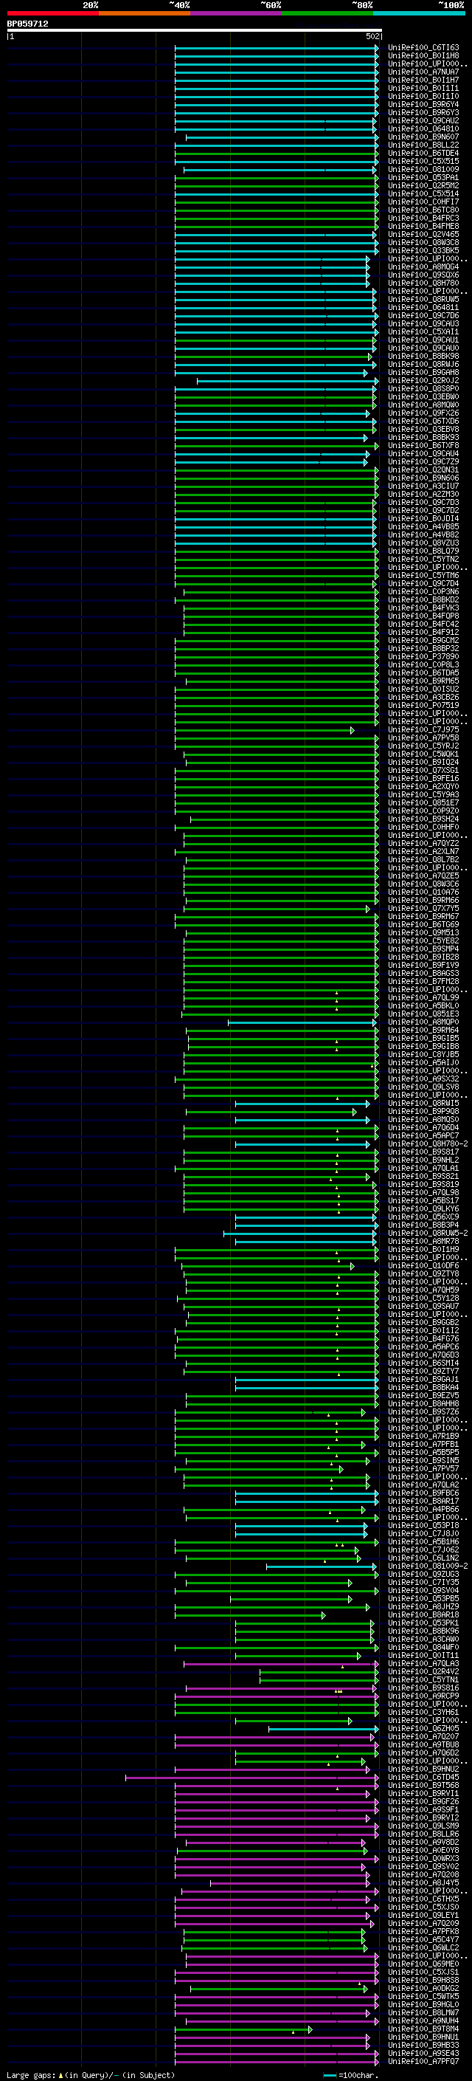Open hit UniRef100_B0I1I0
Screen dimensions: 472x2081
423,96
